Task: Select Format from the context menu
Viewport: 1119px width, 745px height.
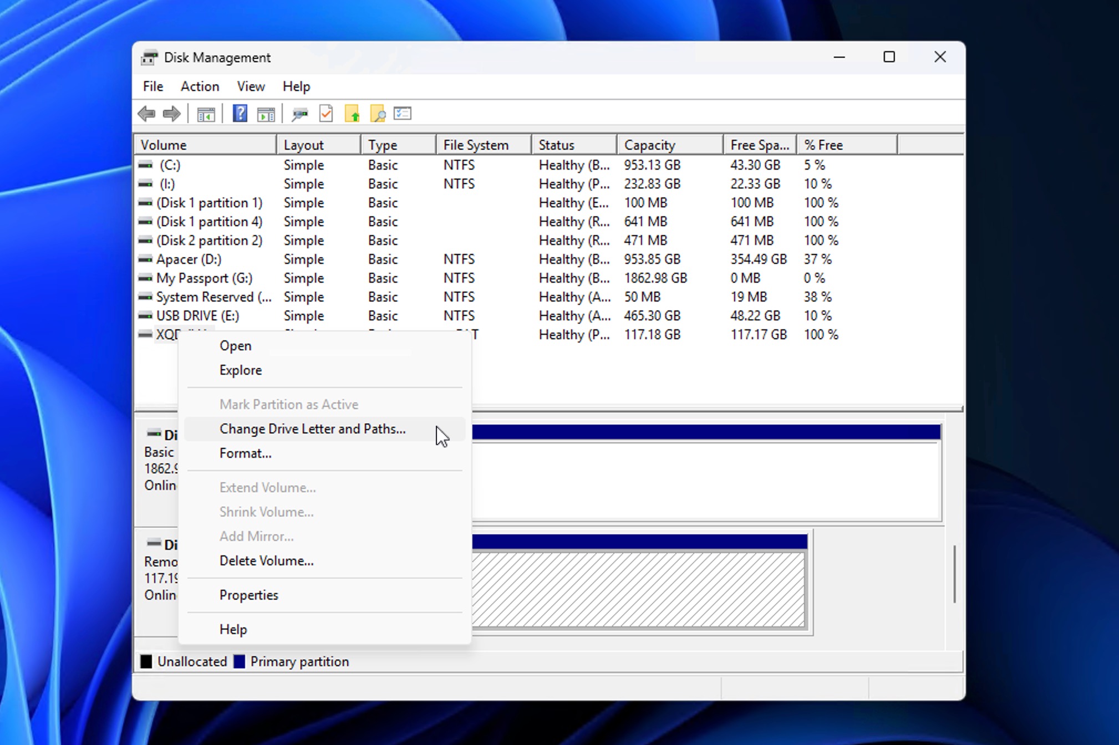Action: coord(245,453)
